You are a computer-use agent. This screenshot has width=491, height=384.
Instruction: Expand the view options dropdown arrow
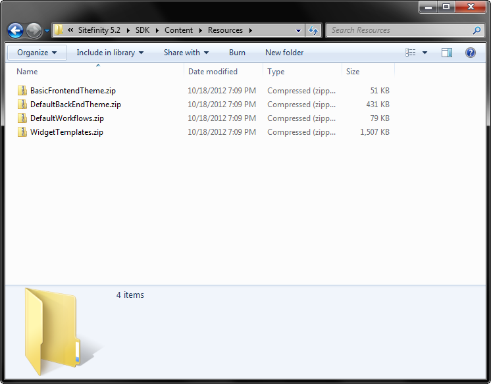click(425, 53)
